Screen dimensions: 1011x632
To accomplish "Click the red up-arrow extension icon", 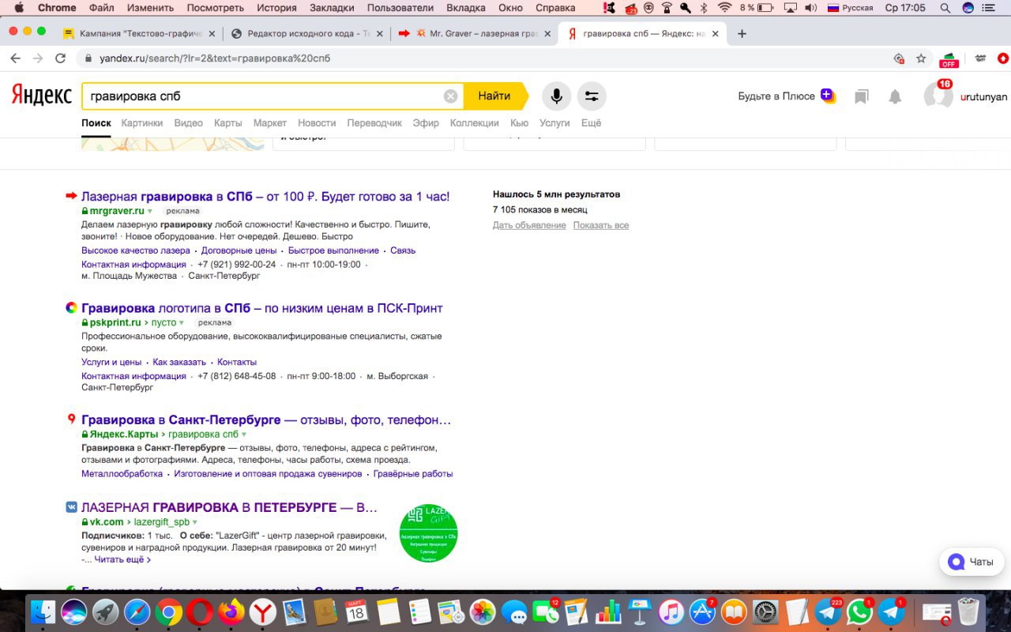I will (x=1003, y=58).
